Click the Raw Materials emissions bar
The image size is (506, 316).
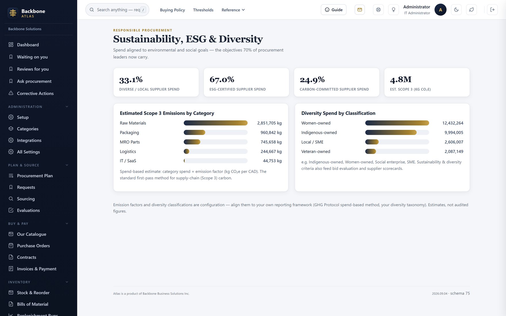coord(216,123)
